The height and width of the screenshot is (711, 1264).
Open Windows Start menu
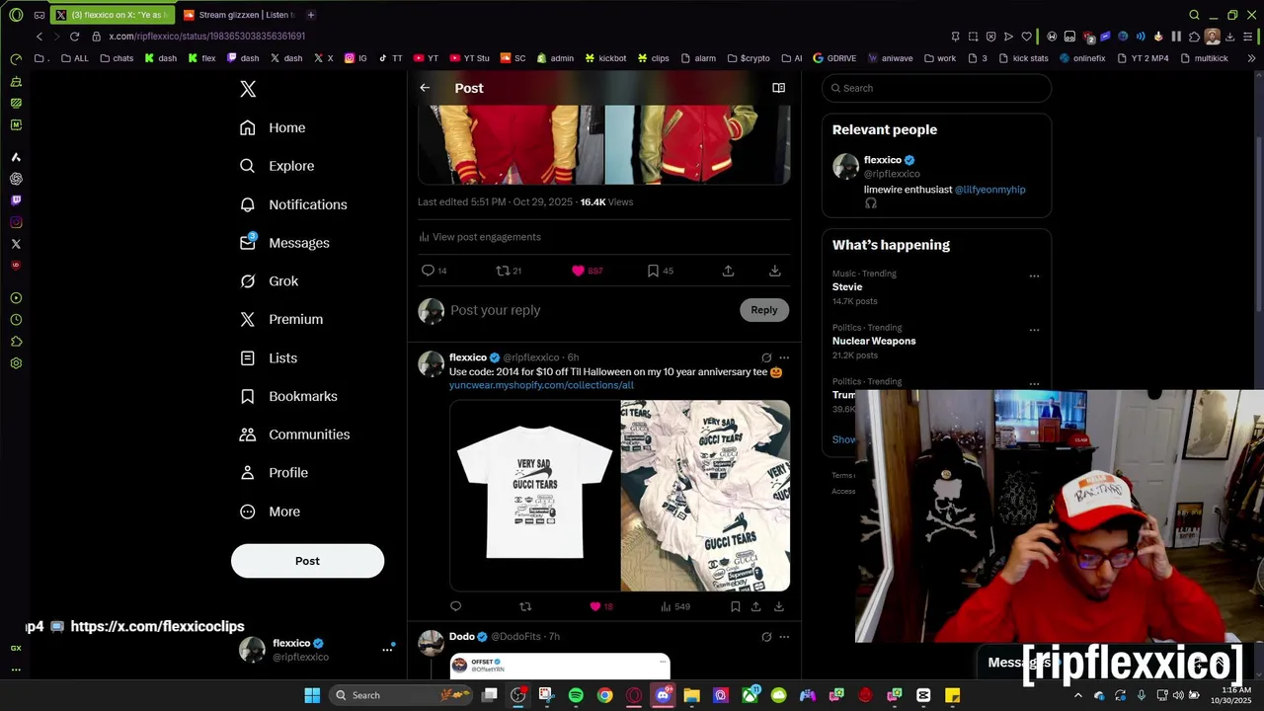(312, 695)
